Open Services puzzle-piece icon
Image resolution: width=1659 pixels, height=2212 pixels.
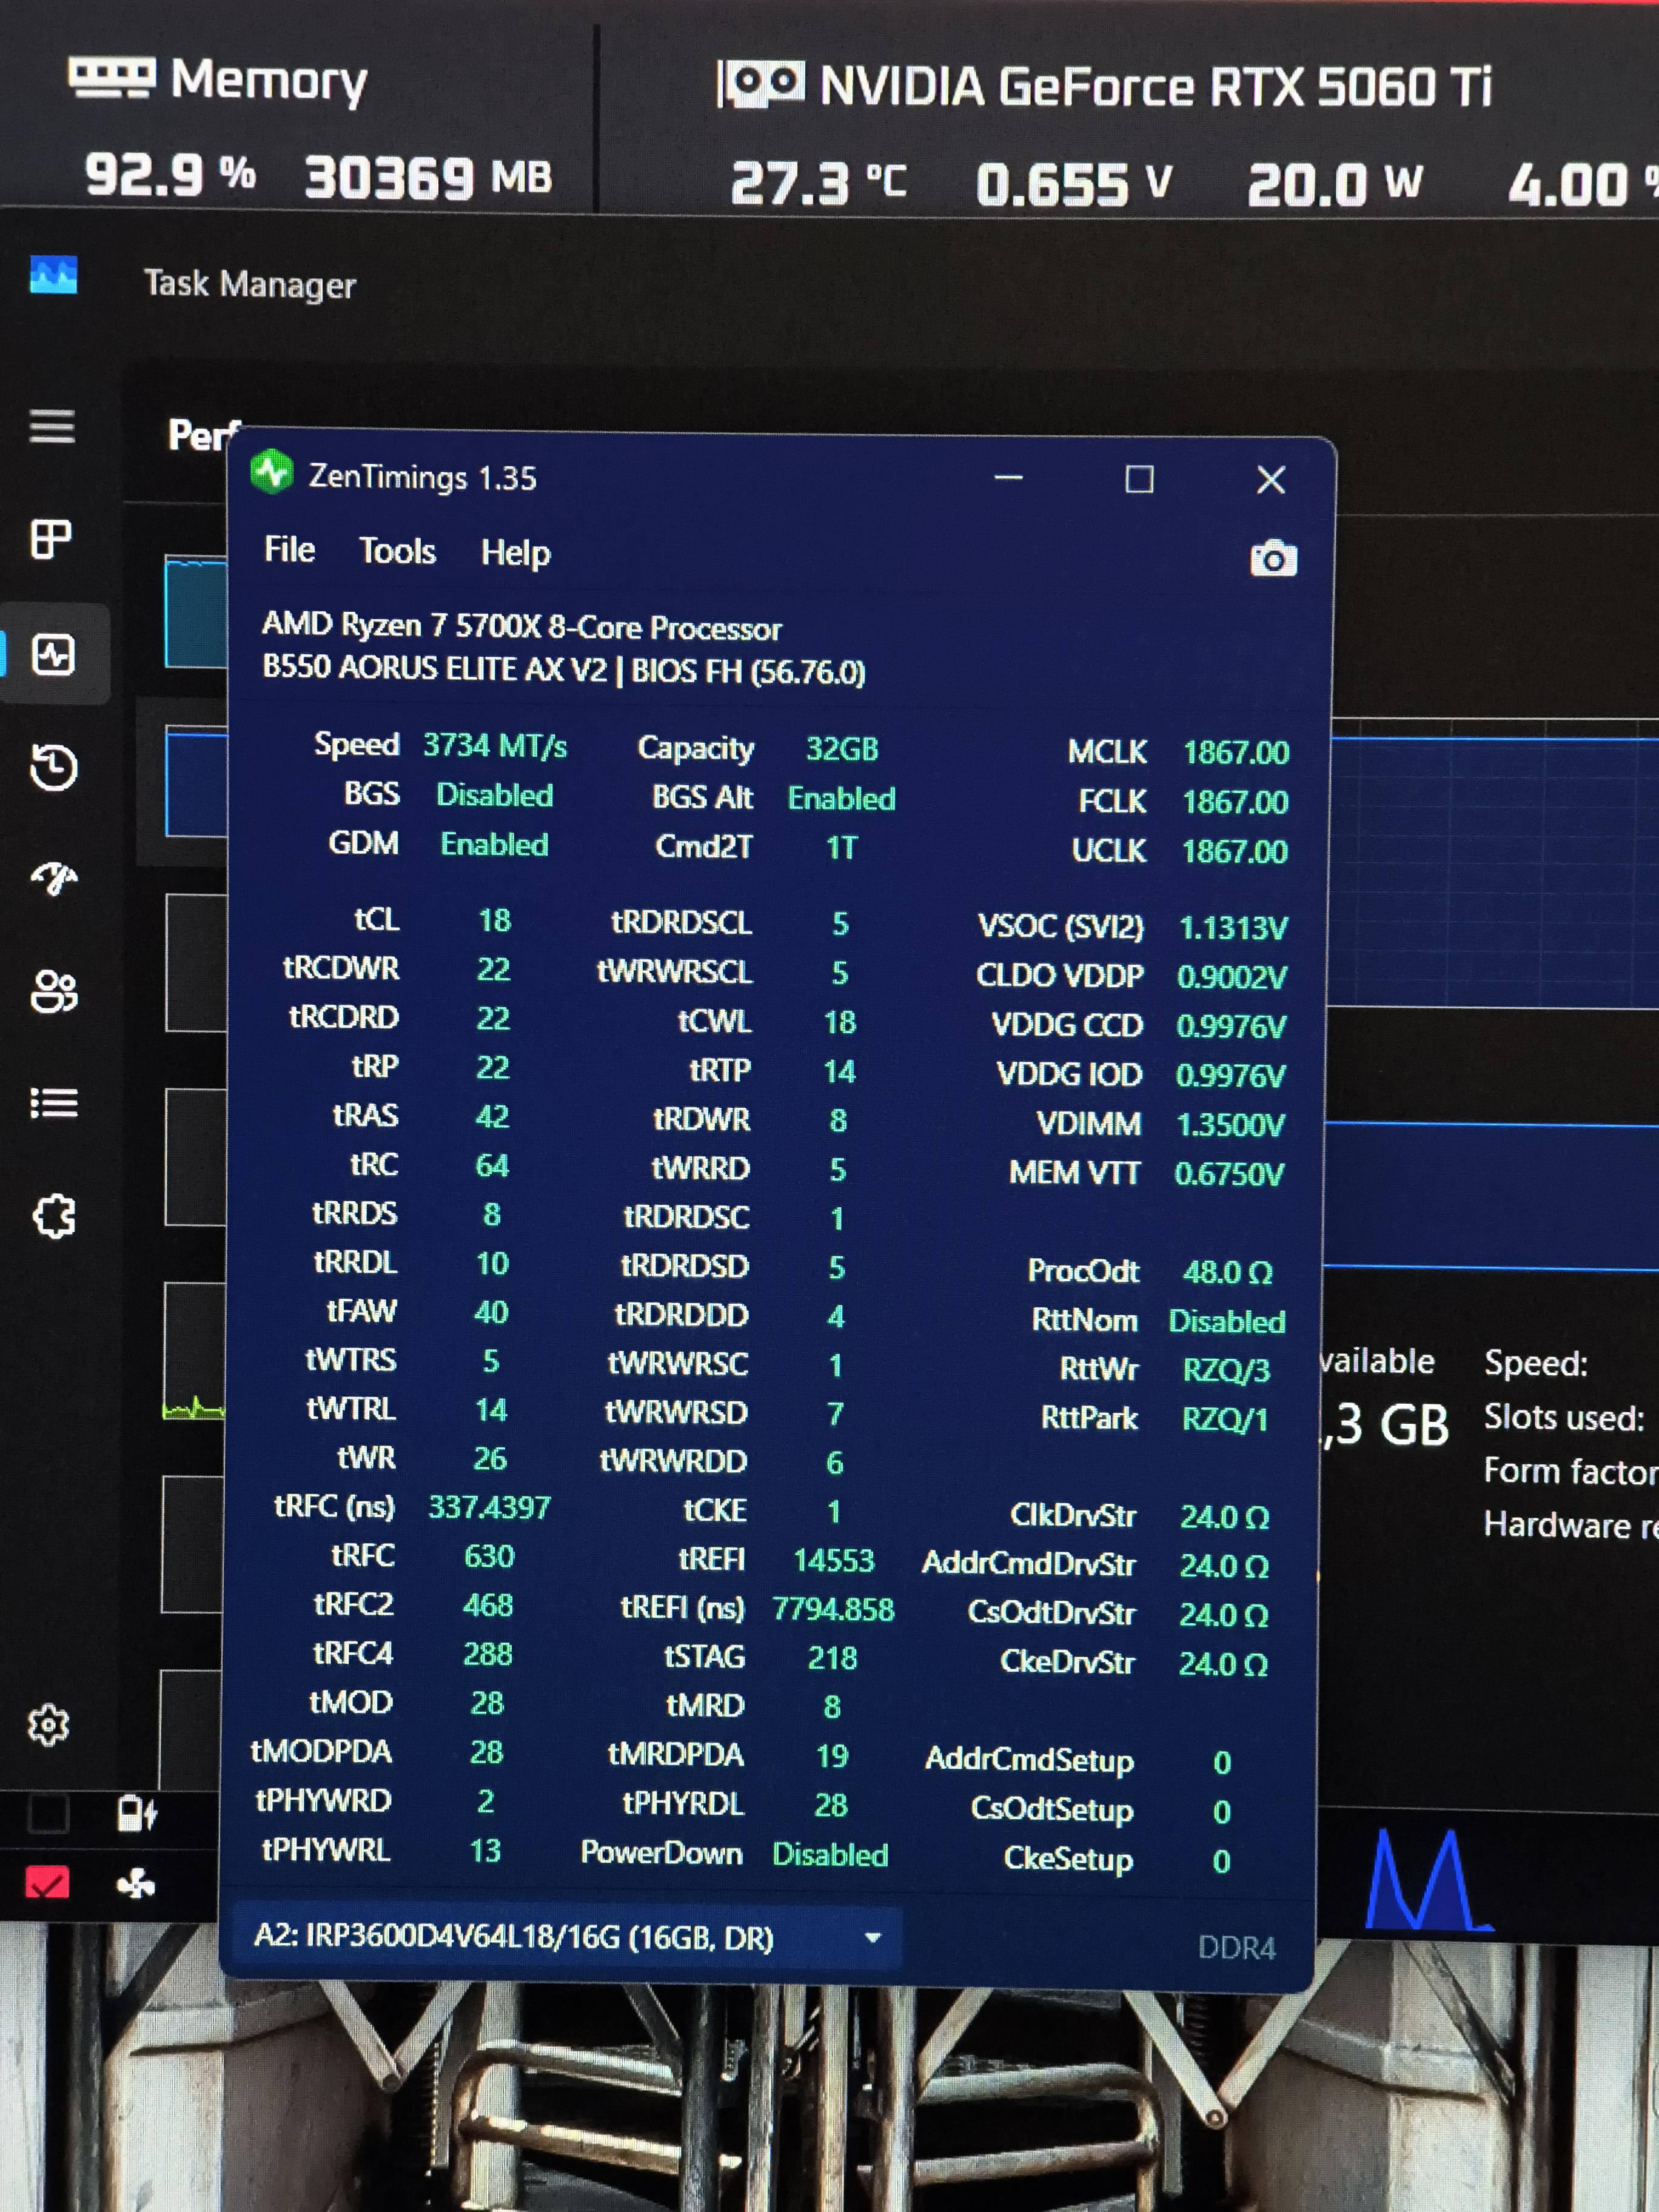[x=54, y=1217]
